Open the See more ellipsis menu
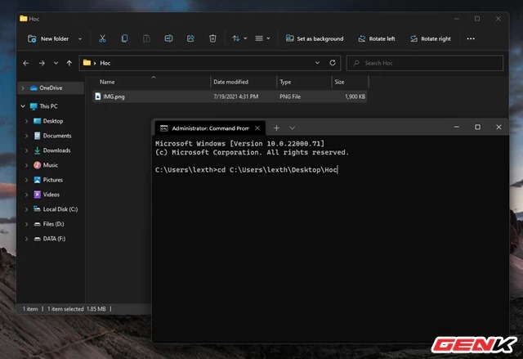 point(471,38)
